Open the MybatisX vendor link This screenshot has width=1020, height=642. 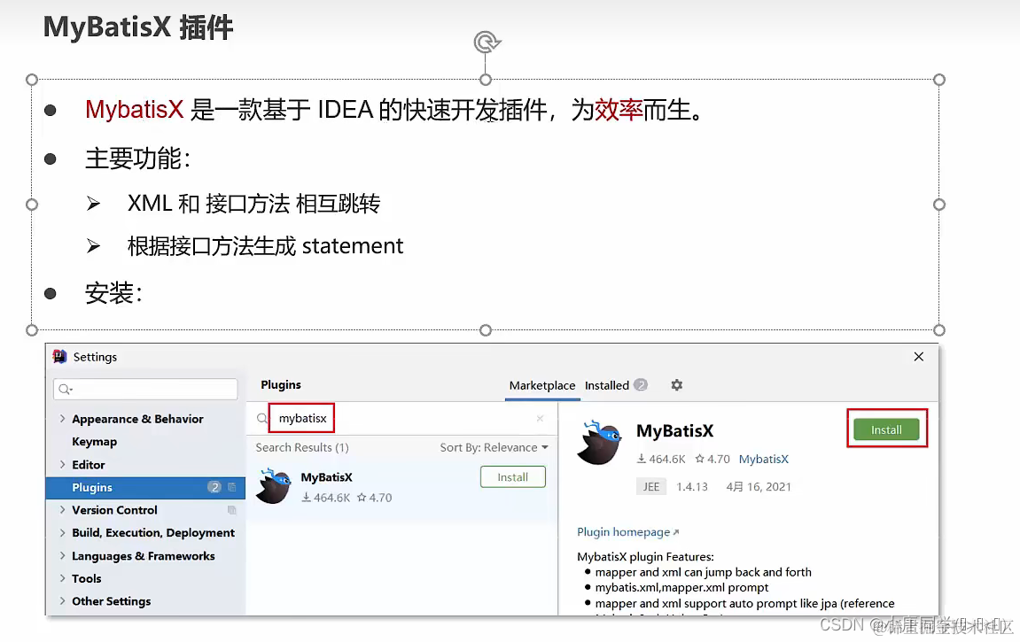[x=763, y=460]
